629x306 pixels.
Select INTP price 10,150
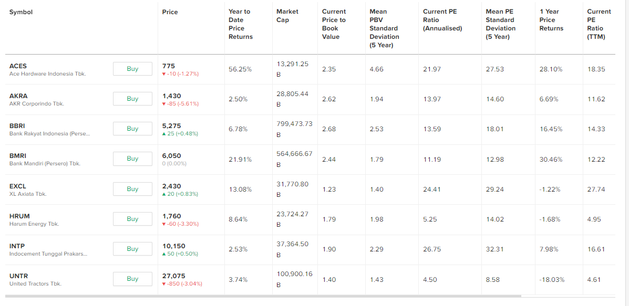coord(173,246)
